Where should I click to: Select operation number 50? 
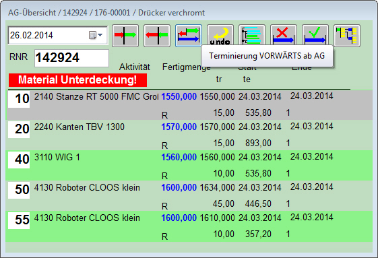click(19, 190)
